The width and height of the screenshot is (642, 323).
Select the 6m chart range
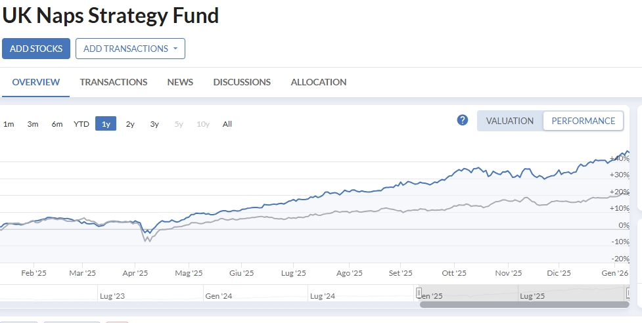pyautogui.click(x=57, y=124)
